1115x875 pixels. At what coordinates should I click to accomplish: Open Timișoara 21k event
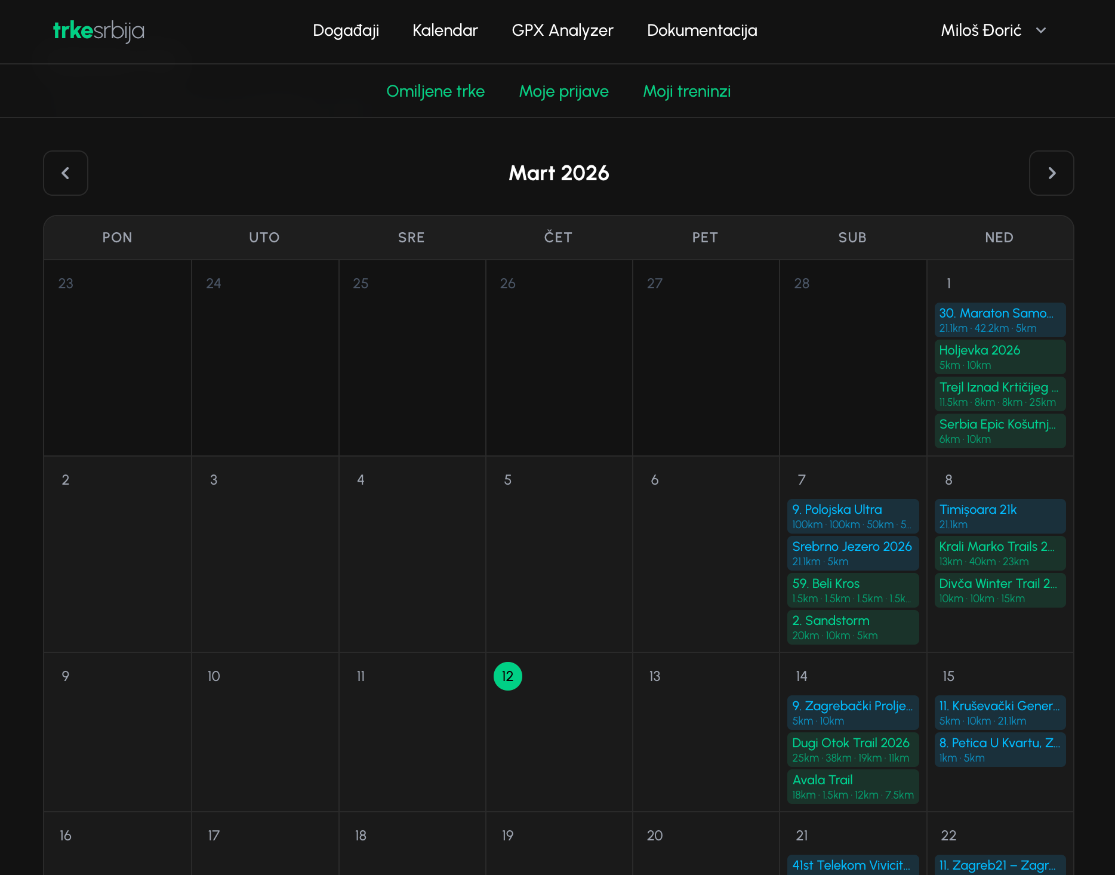pos(999,516)
